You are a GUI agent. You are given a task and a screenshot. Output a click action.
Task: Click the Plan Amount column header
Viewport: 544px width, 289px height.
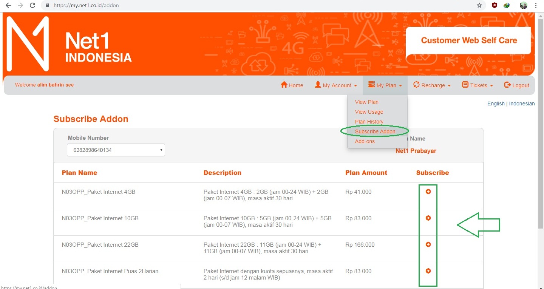tap(366, 173)
